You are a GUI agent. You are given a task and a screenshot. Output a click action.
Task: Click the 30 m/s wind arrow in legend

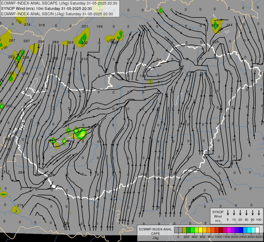pyautogui.click(x=246, y=213)
